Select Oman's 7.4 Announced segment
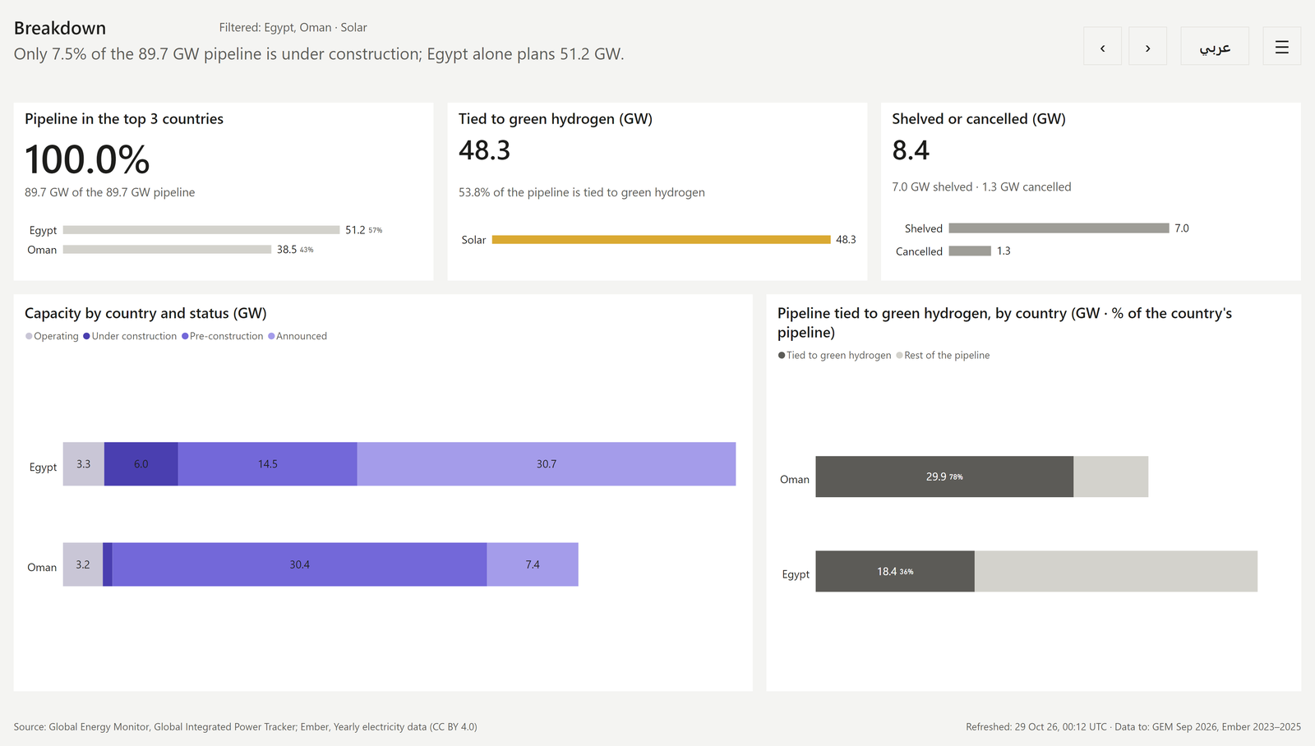This screenshot has width=1315, height=746. tap(533, 564)
